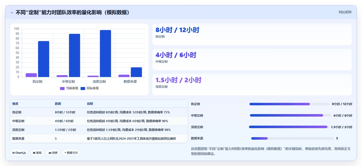
Task: Click the header title 不同“定制”能力对团队效率的量化影响
Action: pyautogui.click(x=72, y=12)
